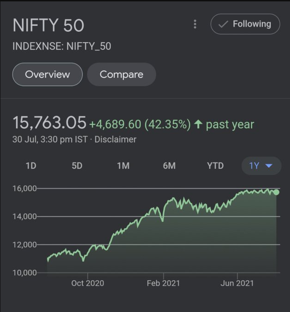Image resolution: width=290 pixels, height=312 pixels.
Task: Click the 16,000 y-axis label
Action: pos(25,188)
